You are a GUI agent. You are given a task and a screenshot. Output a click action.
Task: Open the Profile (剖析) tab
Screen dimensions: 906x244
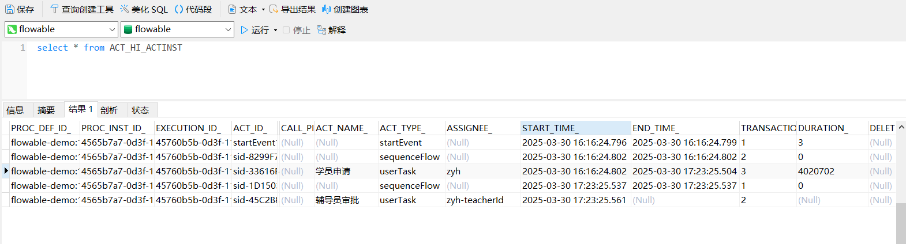point(109,110)
